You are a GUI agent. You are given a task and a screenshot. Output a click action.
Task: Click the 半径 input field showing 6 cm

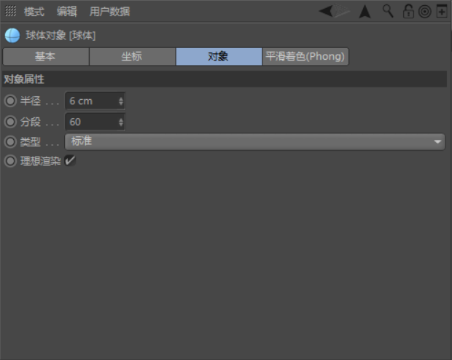point(90,101)
